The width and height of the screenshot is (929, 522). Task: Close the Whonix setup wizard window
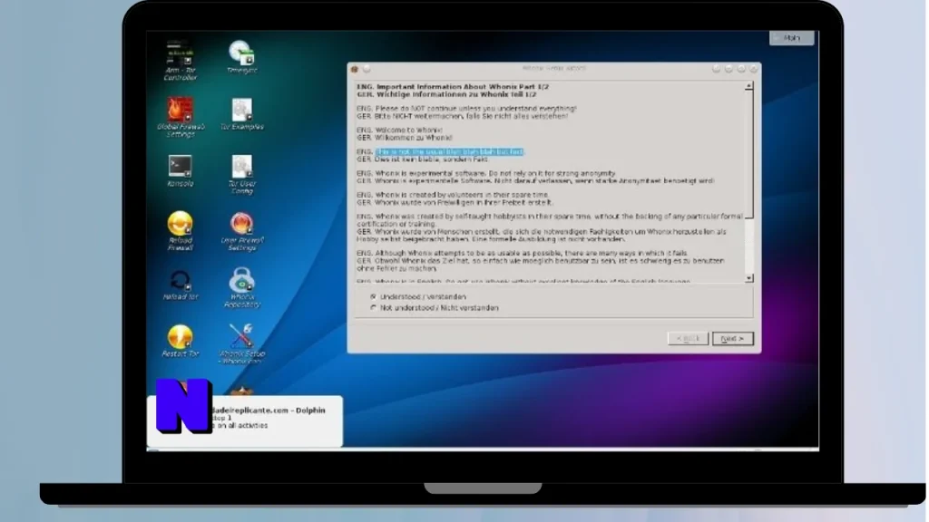pyautogui.click(x=754, y=69)
